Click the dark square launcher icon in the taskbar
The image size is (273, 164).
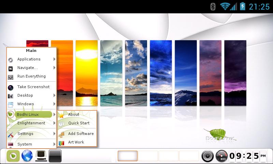[55, 156]
